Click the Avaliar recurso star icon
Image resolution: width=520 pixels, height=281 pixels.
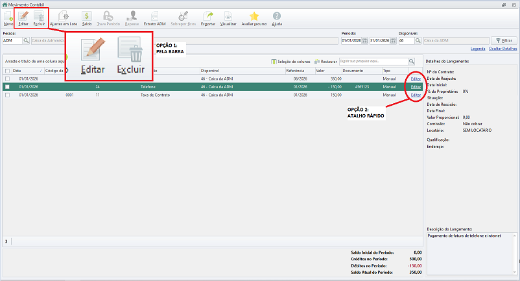(254, 19)
